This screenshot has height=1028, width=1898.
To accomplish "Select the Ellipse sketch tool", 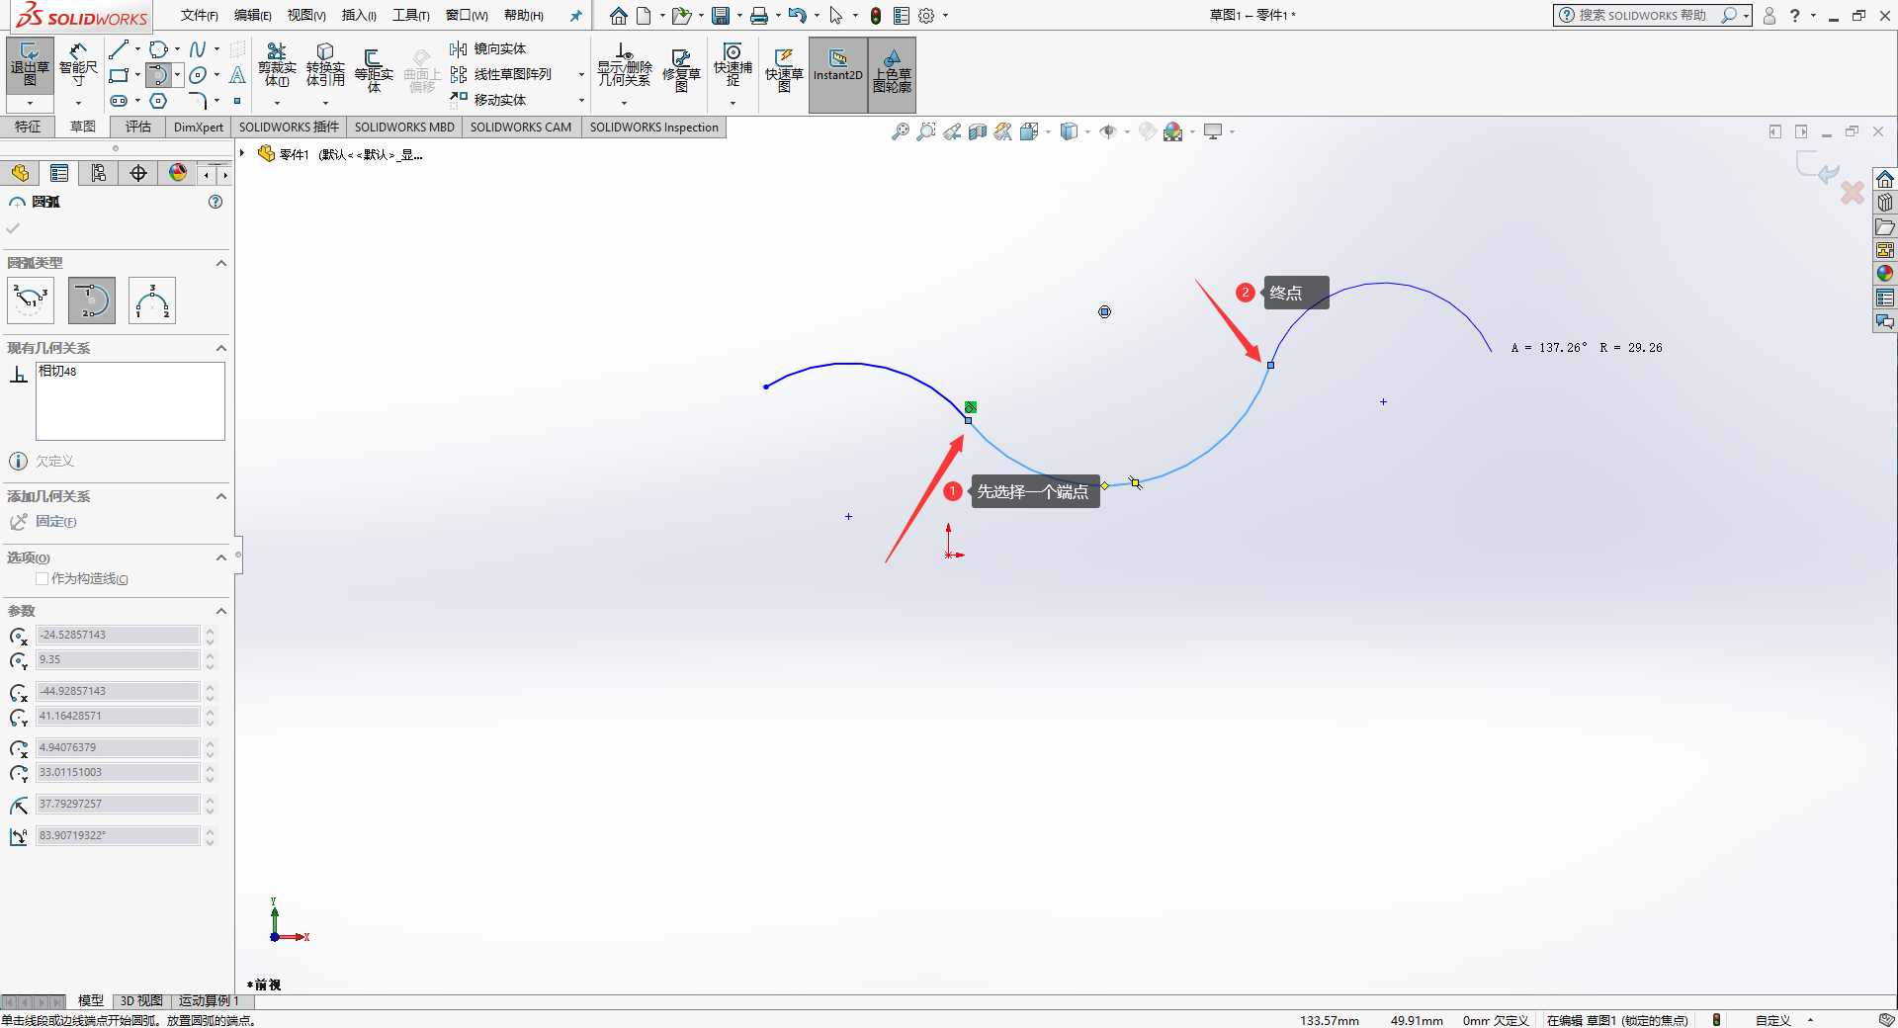I will 198,75.
